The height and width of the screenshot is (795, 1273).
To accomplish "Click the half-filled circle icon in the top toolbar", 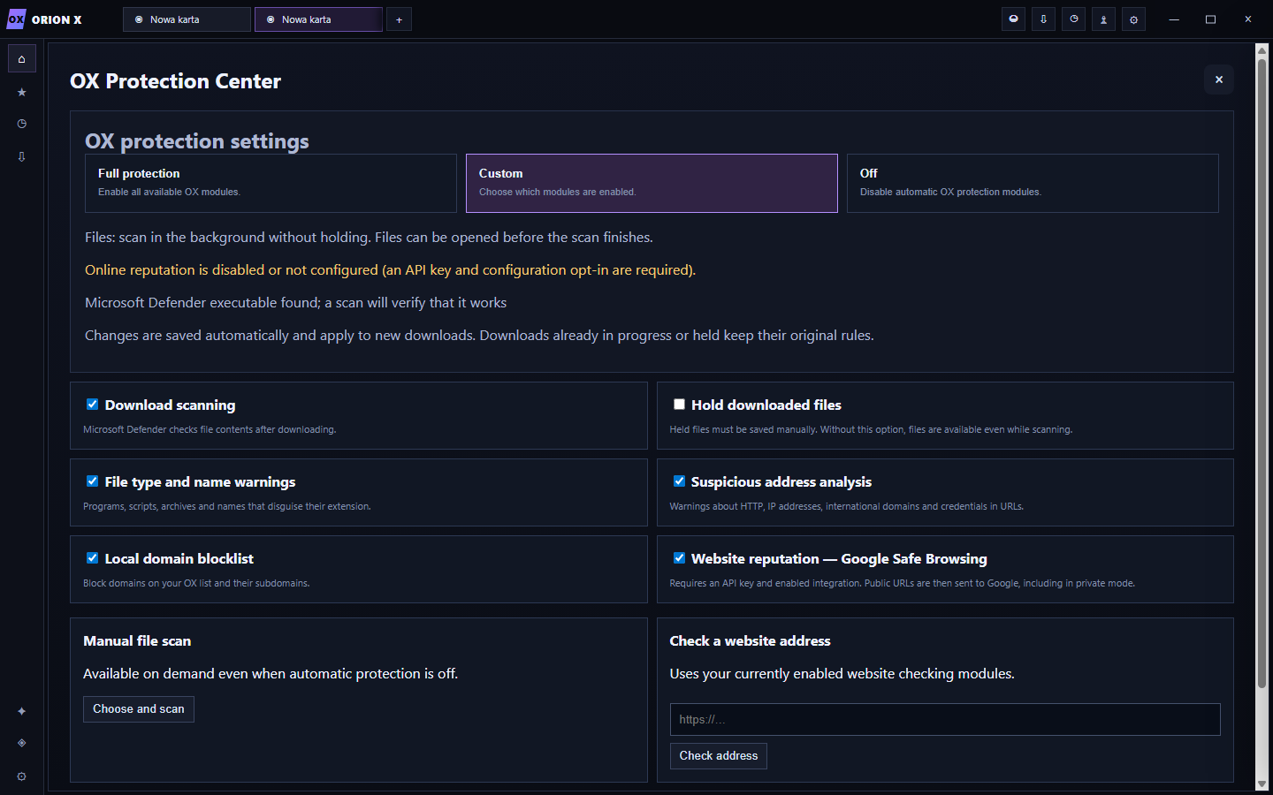I will click(x=1014, y=19).
